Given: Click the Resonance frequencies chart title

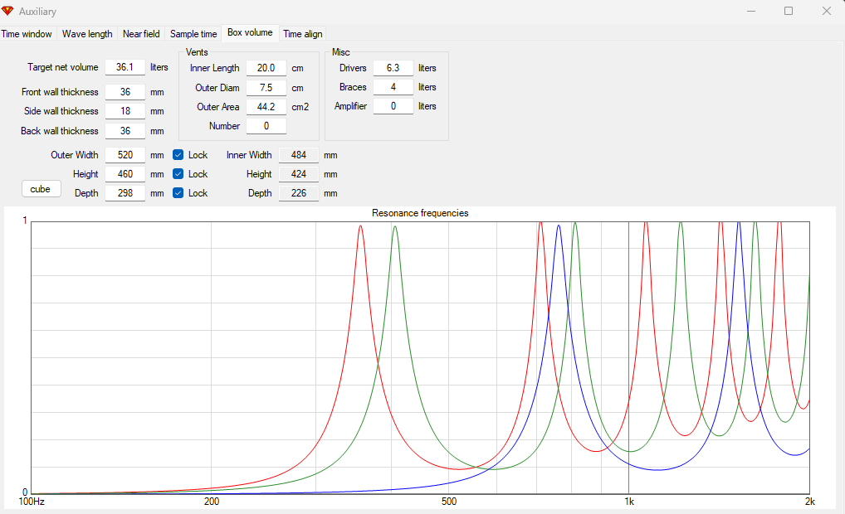Looking at the screenshot, I should pyautogui.click(x=420, y=213).
